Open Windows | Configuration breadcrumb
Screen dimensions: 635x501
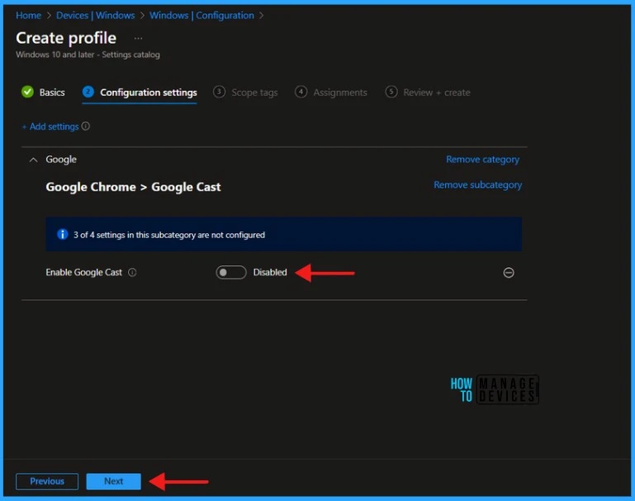tap(201, 16)
